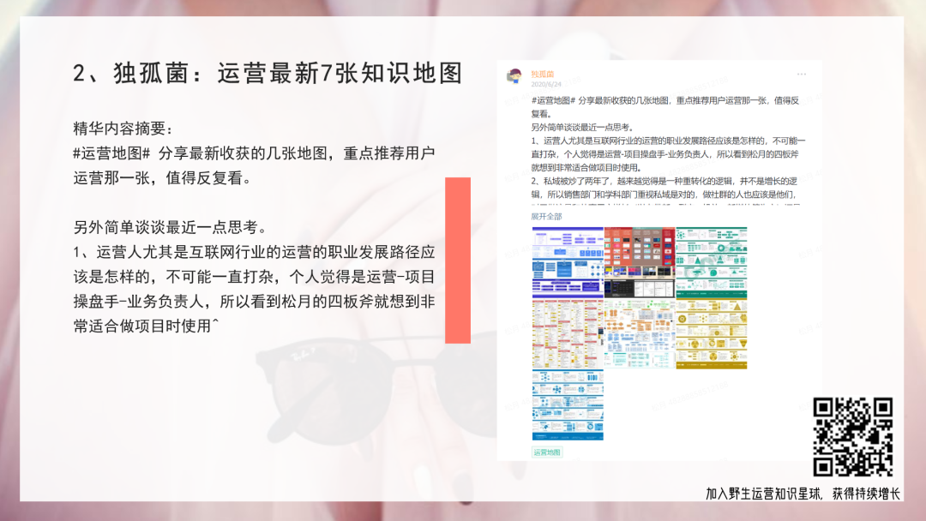Open the 独孤菌 username link
The height and width of the screenshot is (521, 926).
coord(542,74)
